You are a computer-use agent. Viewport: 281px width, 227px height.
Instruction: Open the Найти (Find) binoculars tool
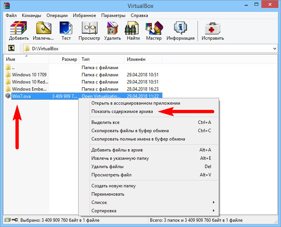click(132, 28)
